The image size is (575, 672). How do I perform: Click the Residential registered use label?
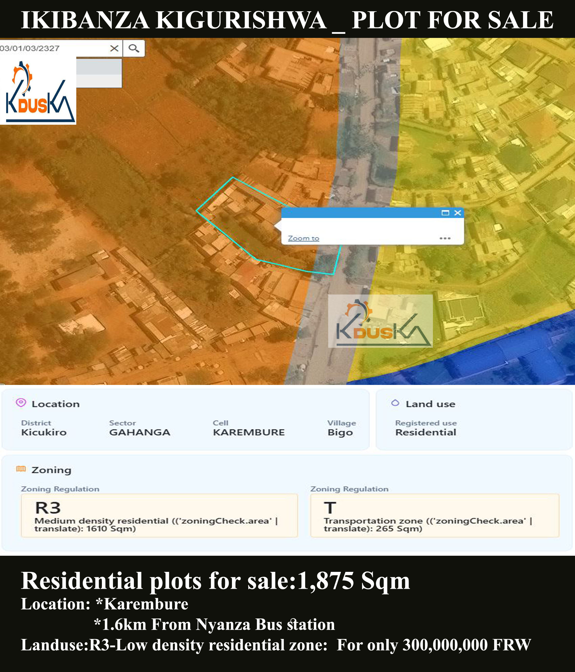pyautogui.click(x=425, y=432)
